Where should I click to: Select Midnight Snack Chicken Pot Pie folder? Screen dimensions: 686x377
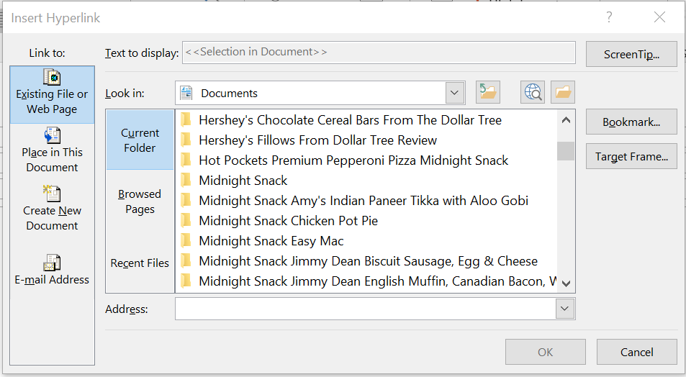click(289, 220)
